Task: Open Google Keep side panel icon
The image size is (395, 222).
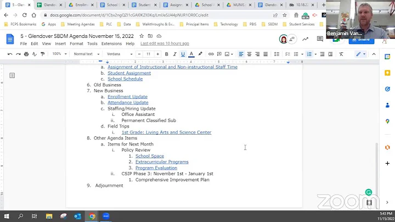Action: coord(387,73)
